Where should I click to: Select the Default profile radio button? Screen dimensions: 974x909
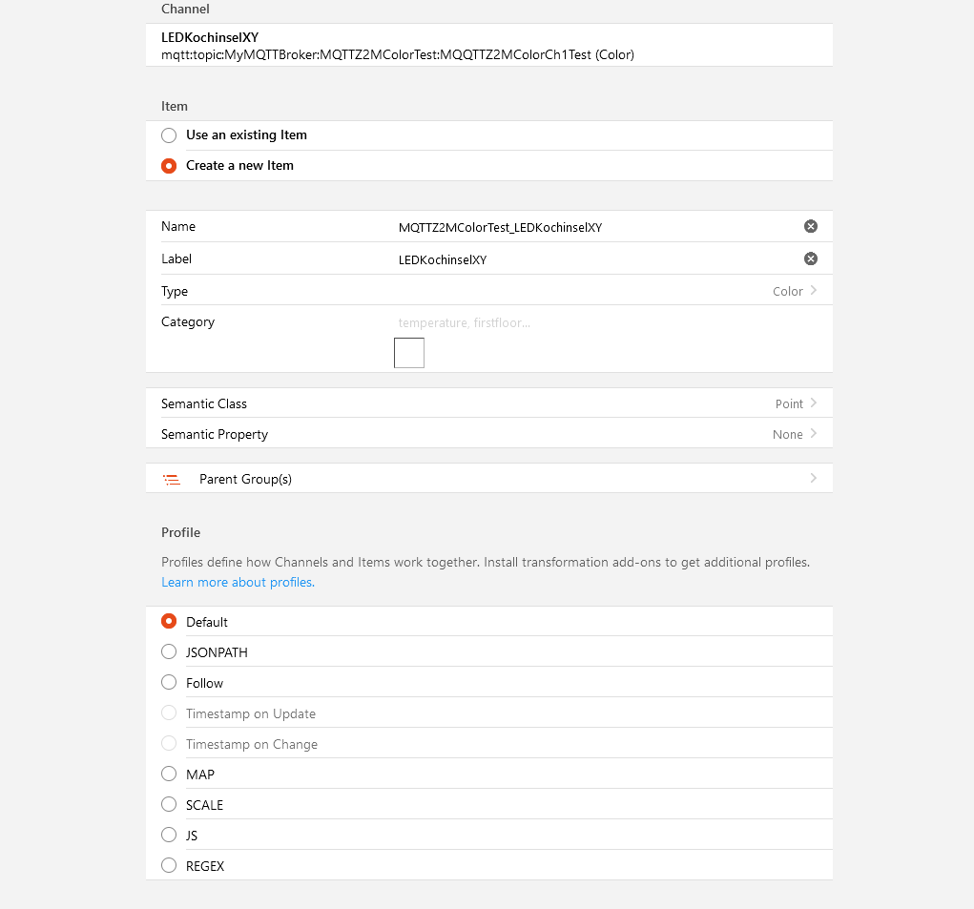[x=169, y=622]
